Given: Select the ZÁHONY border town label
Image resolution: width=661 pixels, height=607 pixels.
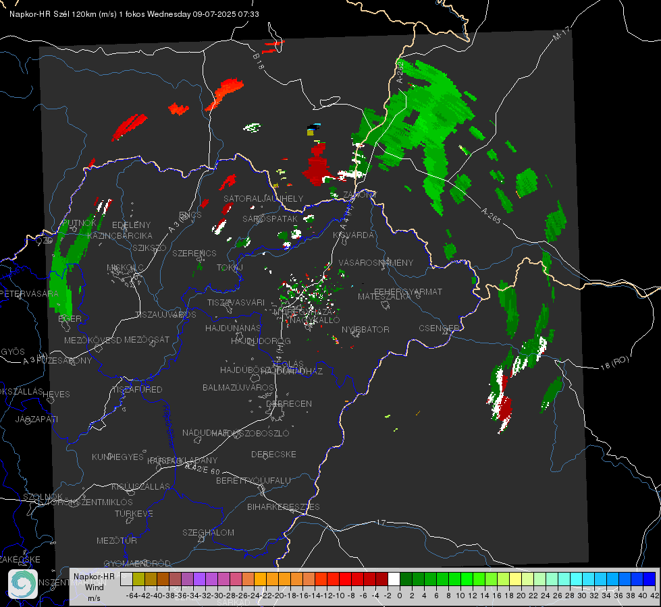Looking at the screenshot, I should [360, 195].
